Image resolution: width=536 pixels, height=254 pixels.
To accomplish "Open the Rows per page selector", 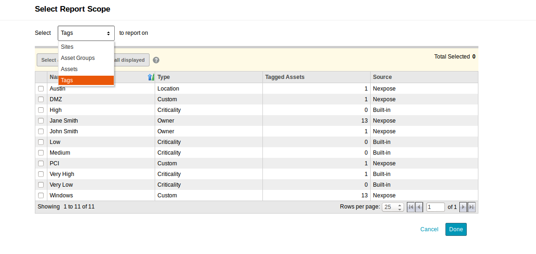I will (393, 207).
